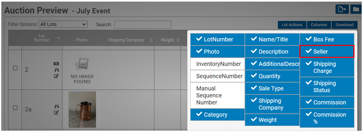Toggle the Quantity column
This screenshot has width=363, height=132.
pyautogui.click(x=272, y=76)
